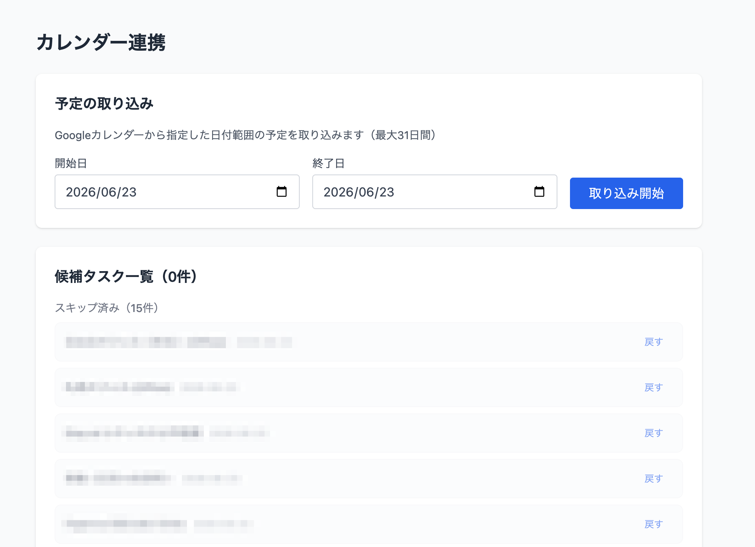
Task: Click 戻す on the third skipped item
Action: [x=654, y=433]
